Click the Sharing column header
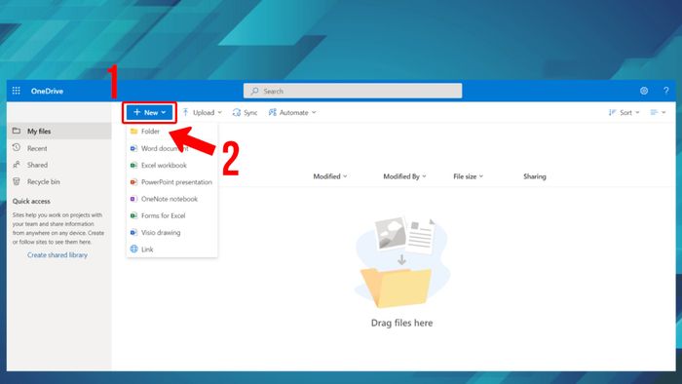This screenshot has width=682, height=384. (x=535, y=176)
